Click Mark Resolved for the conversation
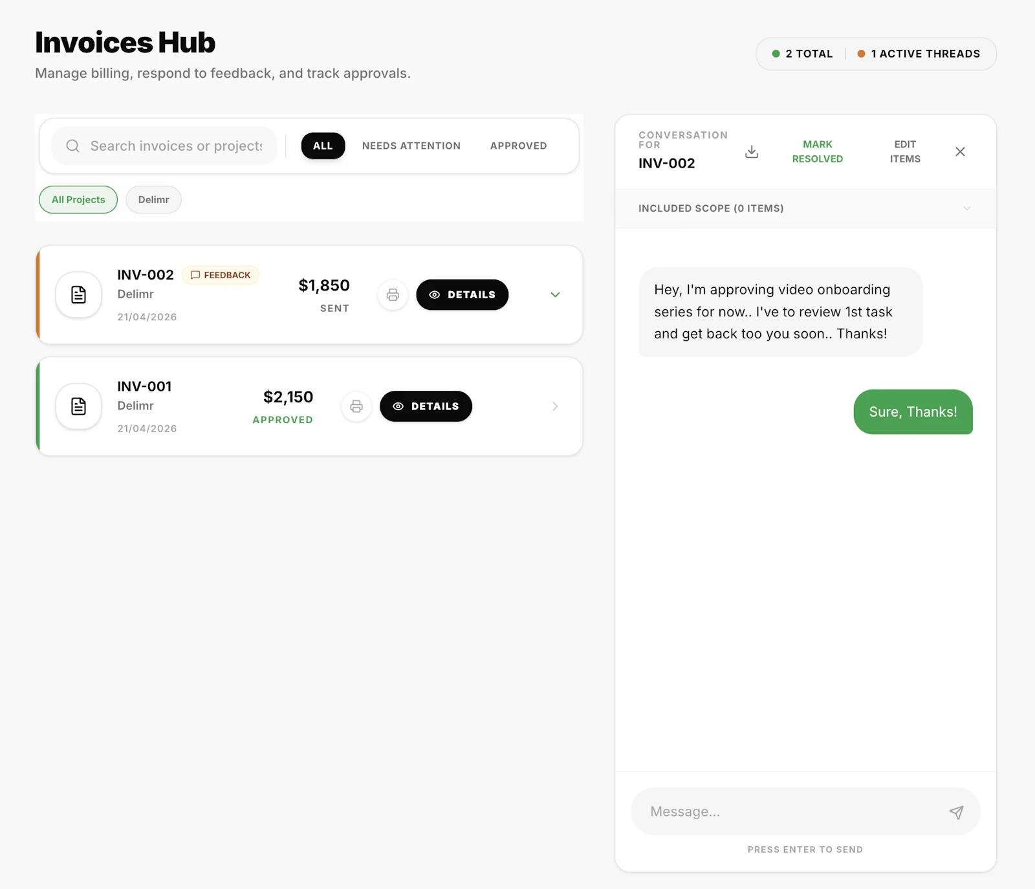Viewport: 1035px width, 889px height. [x=818, y=151]
